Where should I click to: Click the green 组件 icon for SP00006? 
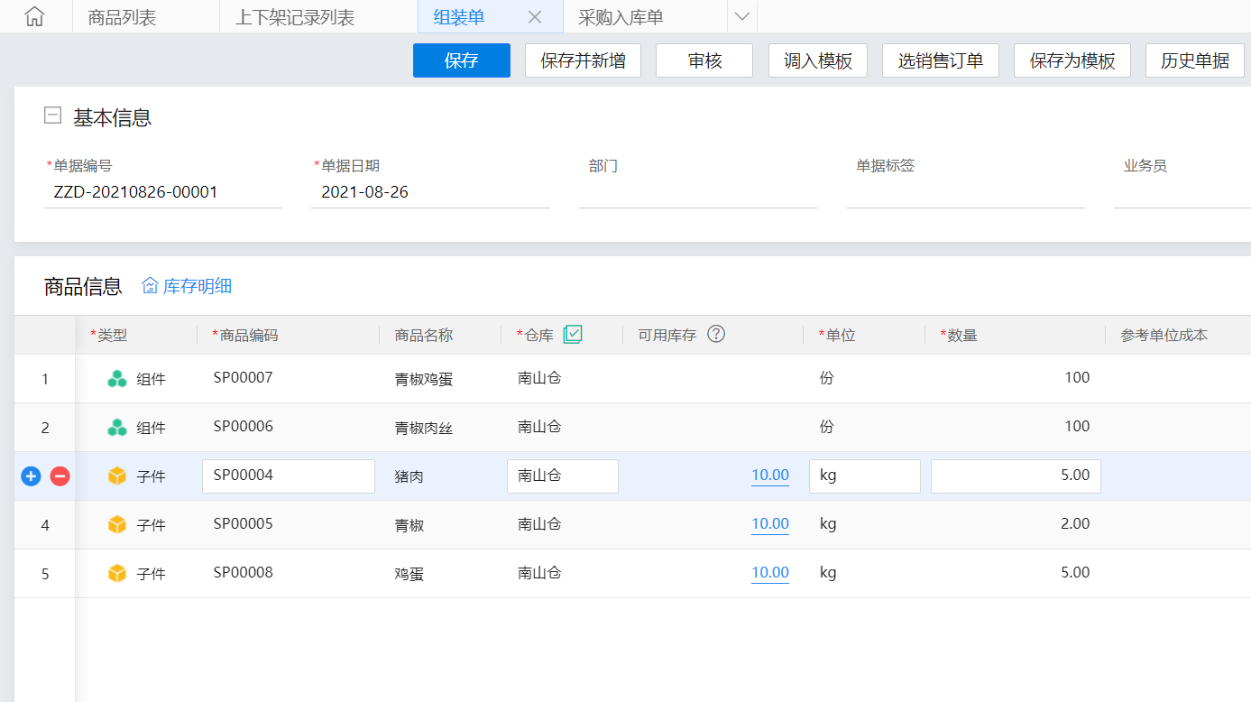pos(117,428)
